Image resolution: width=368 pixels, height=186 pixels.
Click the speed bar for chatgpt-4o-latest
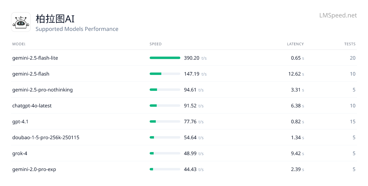point(165,106)
